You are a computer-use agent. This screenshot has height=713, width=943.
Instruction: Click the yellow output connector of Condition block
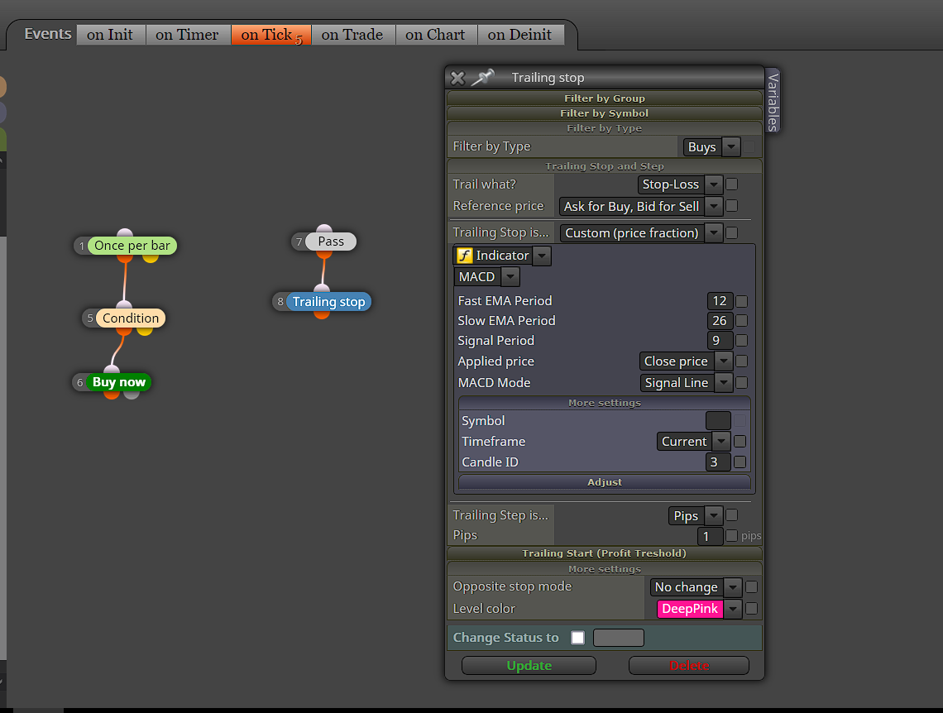click(x=145, y=331)
